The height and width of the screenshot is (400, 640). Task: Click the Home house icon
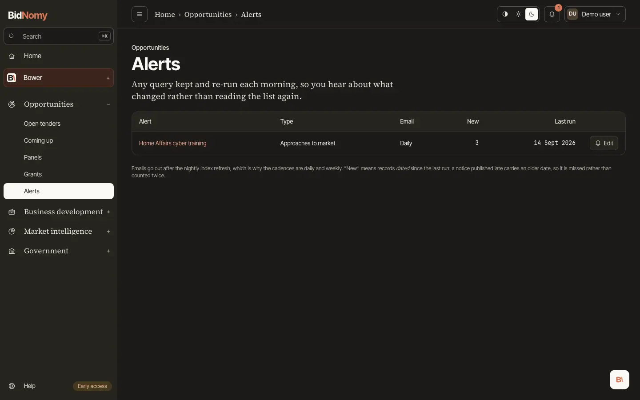12,56
